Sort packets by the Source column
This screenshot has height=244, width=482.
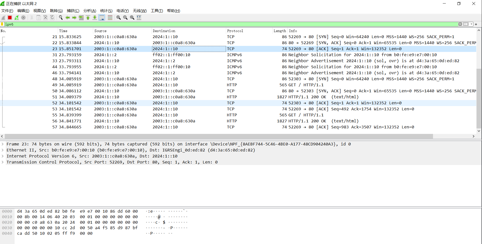click(x=122, y=31)
